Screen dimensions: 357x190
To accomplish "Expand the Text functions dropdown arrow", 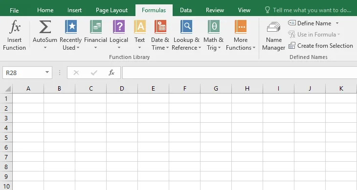I will [139, 48].
